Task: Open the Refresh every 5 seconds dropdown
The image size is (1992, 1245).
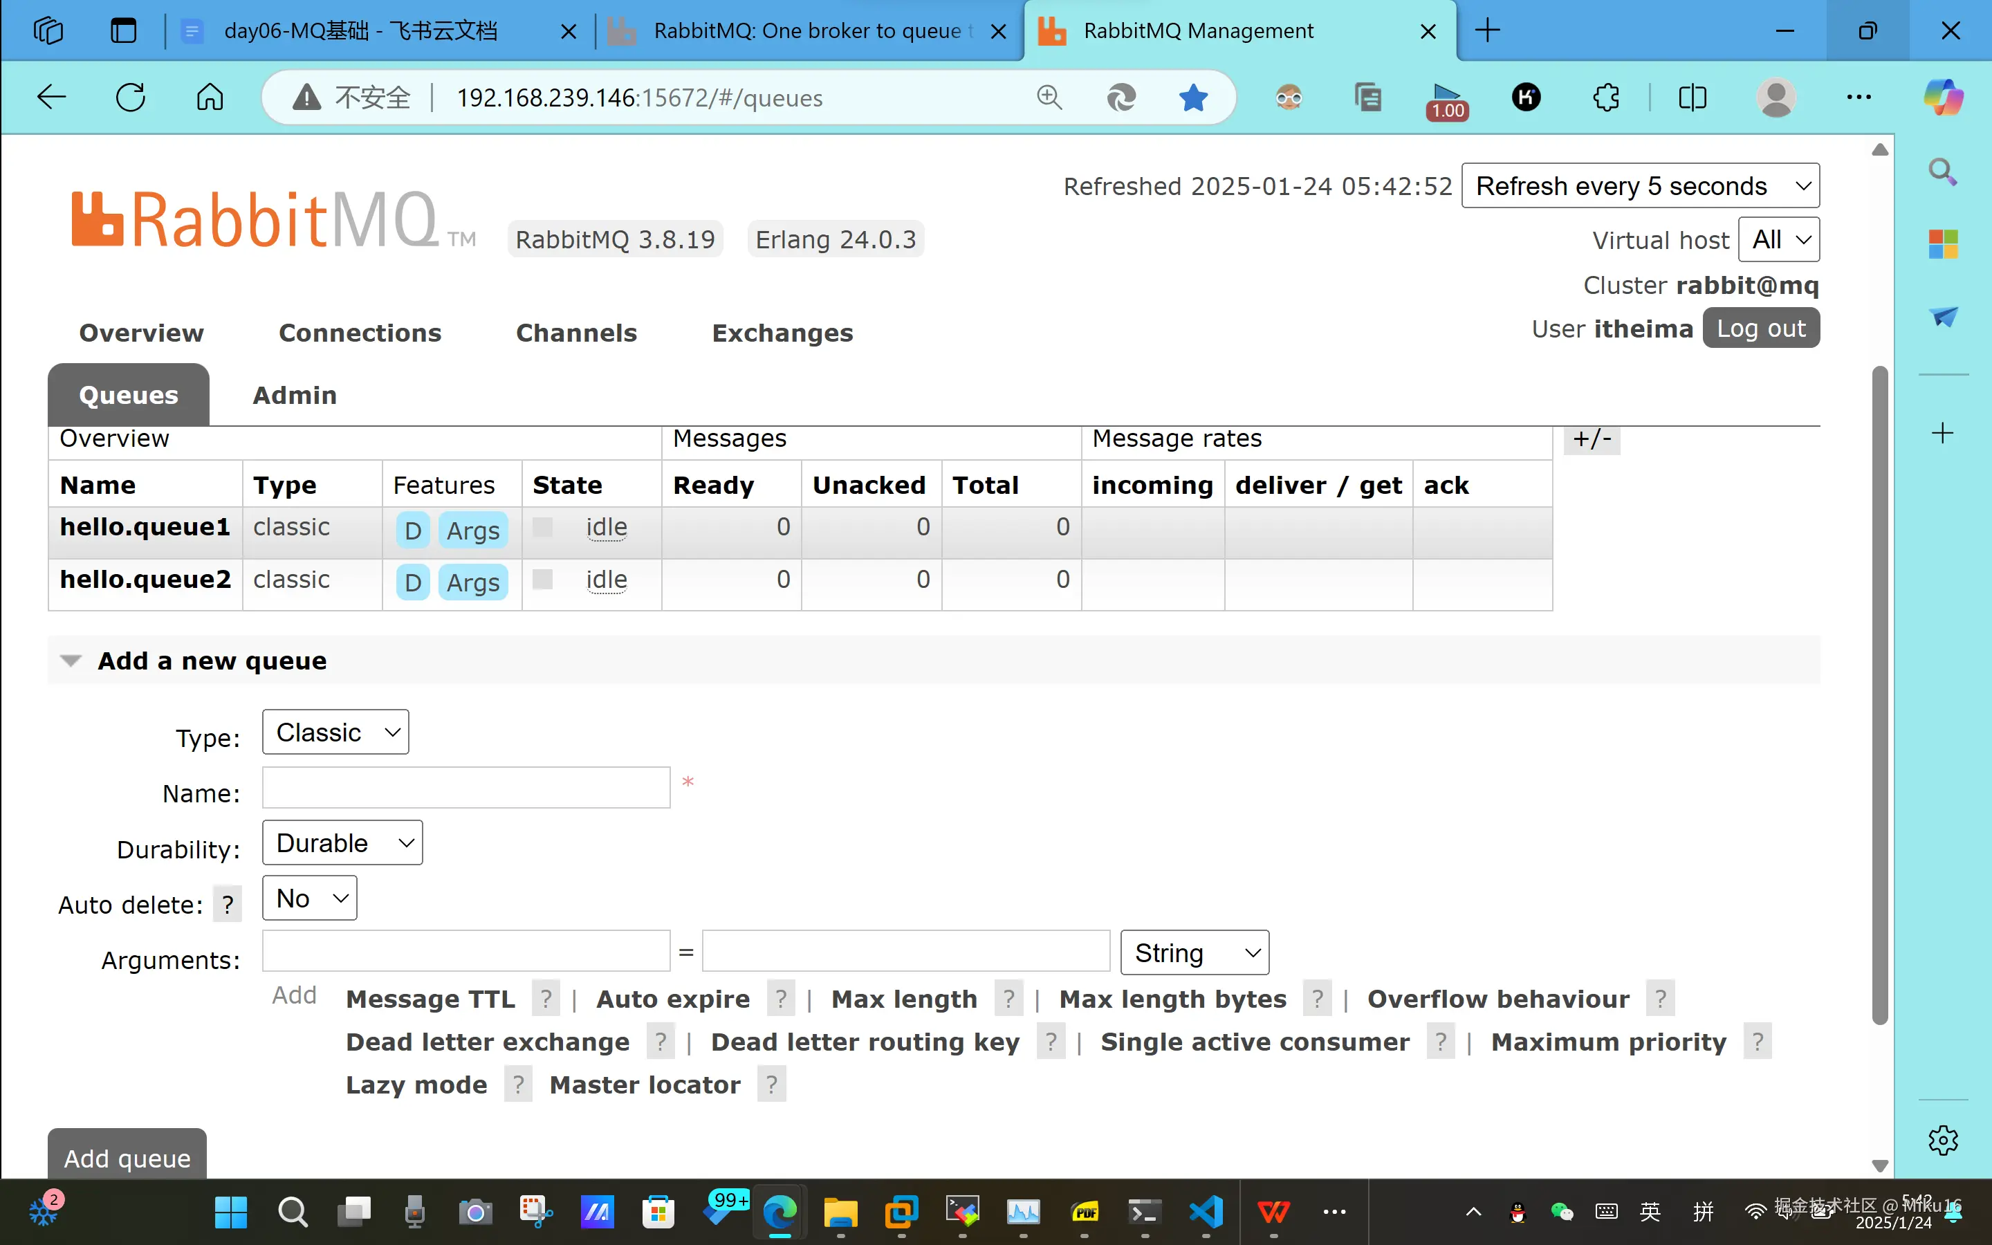Action: coord(1640,186)
